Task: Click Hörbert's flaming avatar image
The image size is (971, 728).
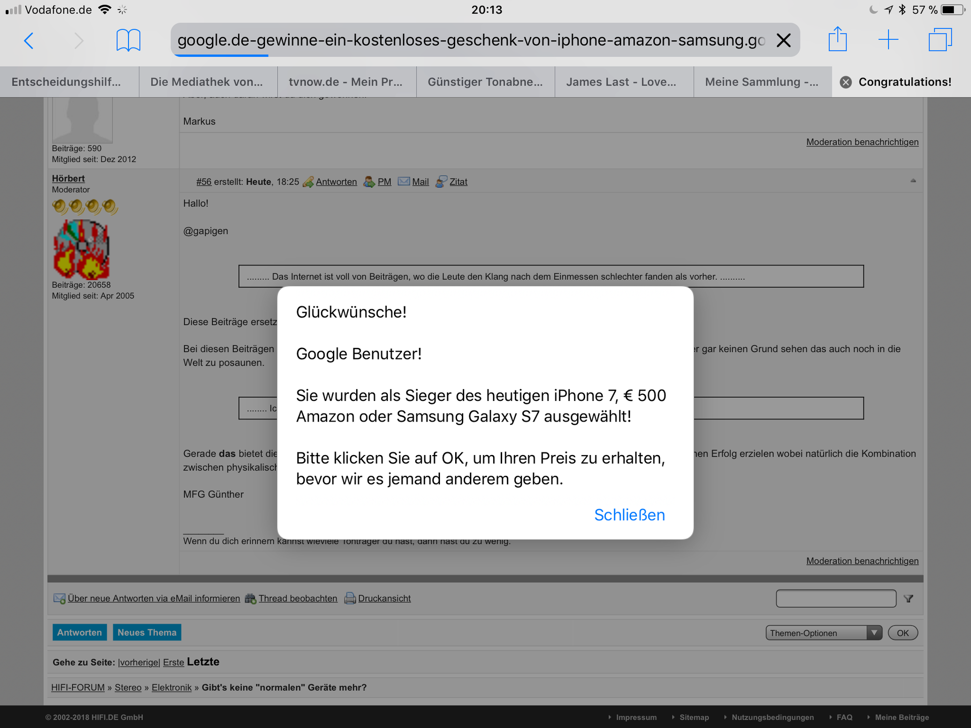Action: pos(81,249)
